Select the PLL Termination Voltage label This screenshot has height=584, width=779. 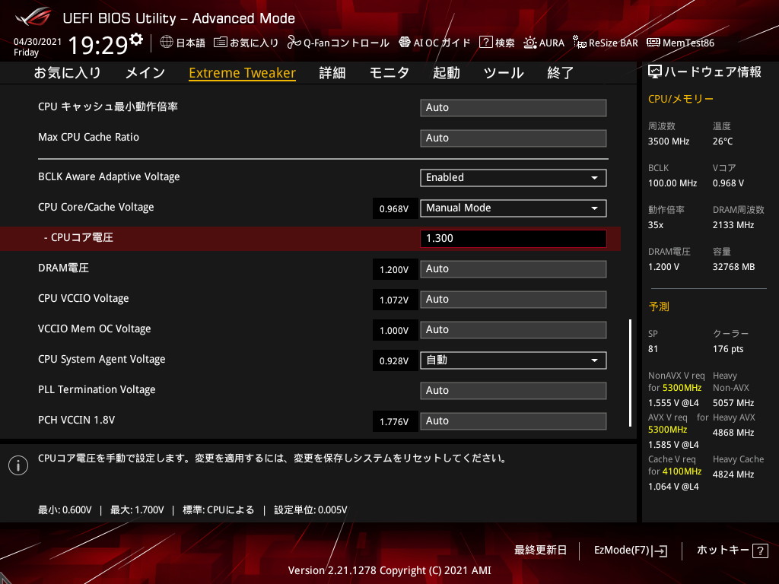pos(97,390)
